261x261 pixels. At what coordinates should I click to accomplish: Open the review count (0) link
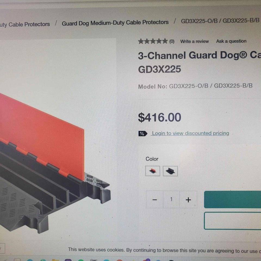[x=172, y=41]
